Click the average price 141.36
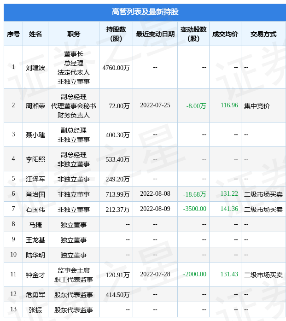 click(x=229, y=209)
